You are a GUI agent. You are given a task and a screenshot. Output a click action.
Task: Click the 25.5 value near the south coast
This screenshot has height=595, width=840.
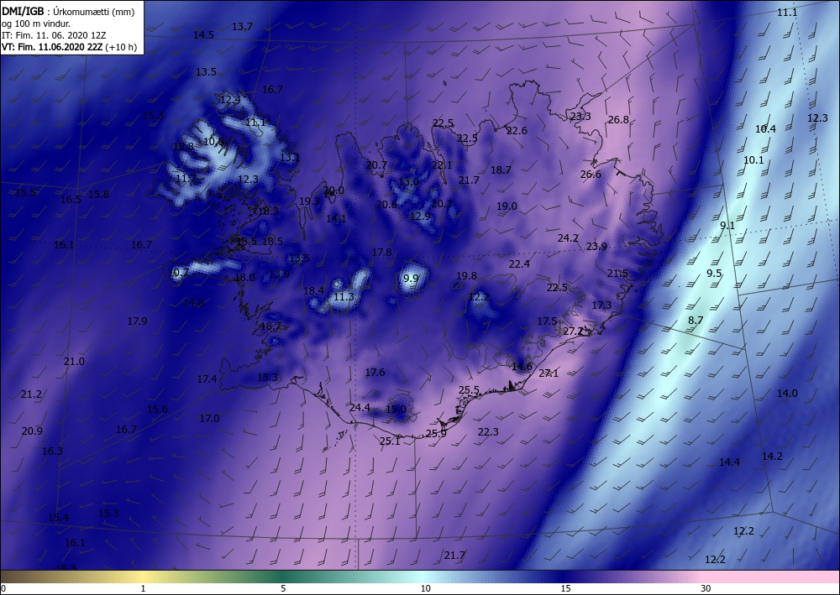click(x=469, y=390)
